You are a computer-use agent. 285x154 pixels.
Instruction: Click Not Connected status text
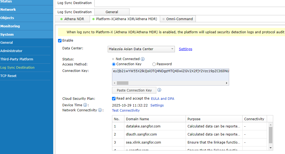pos(128,59)
